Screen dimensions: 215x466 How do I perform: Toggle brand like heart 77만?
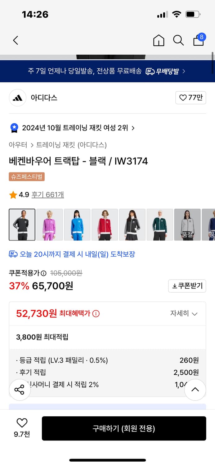190,98
